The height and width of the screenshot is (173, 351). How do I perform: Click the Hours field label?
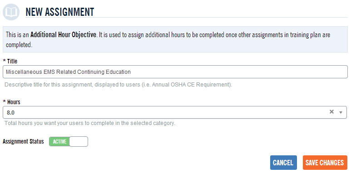pyautogui.click(x=14, y=102)
